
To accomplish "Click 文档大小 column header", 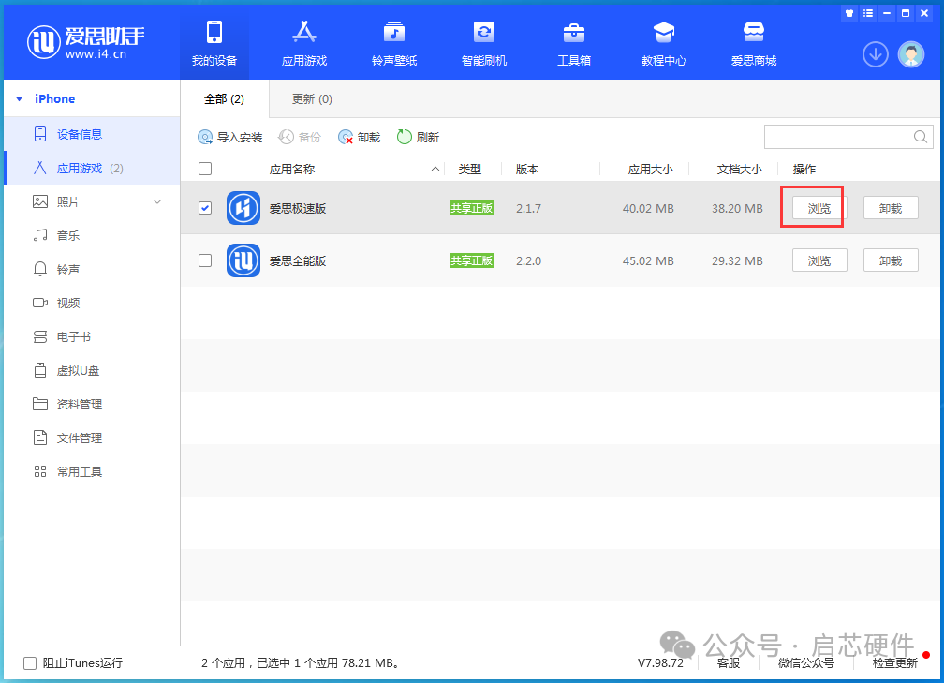I will click(739, 170).
